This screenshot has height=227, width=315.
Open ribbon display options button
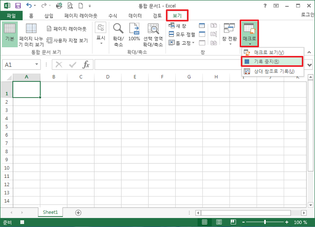(x=276, y=5)
